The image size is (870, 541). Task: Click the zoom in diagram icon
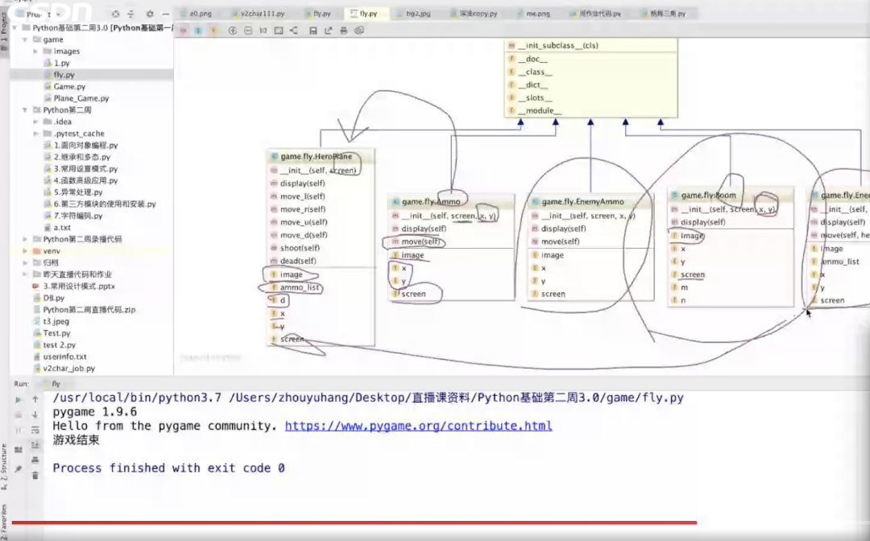coord(233,31)
